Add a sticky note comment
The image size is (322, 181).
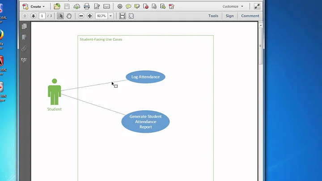click(128, 7)
